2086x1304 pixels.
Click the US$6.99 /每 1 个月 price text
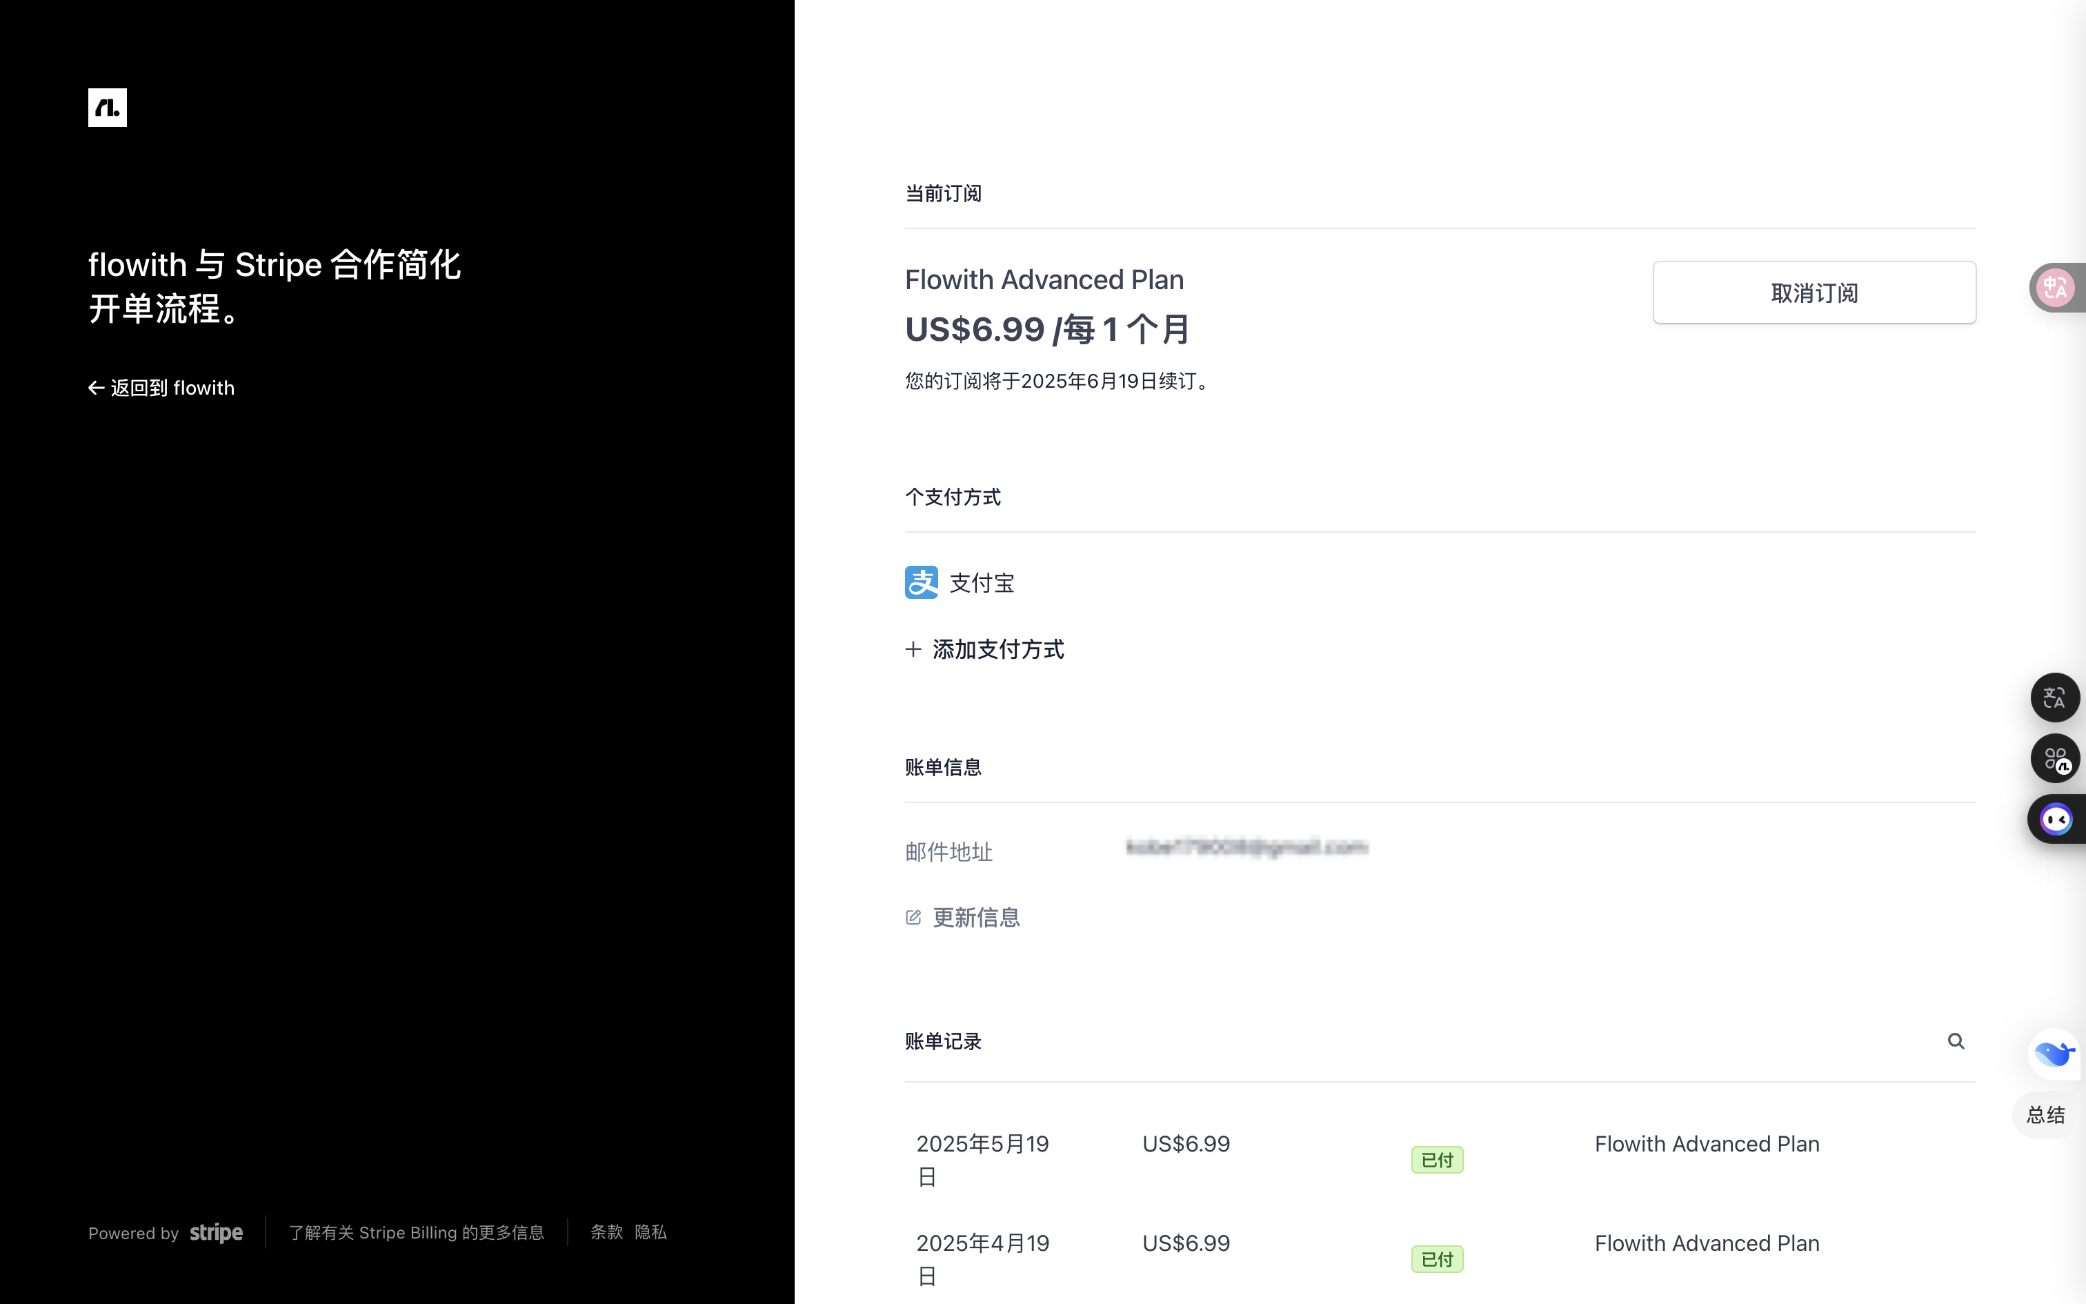1047,330
